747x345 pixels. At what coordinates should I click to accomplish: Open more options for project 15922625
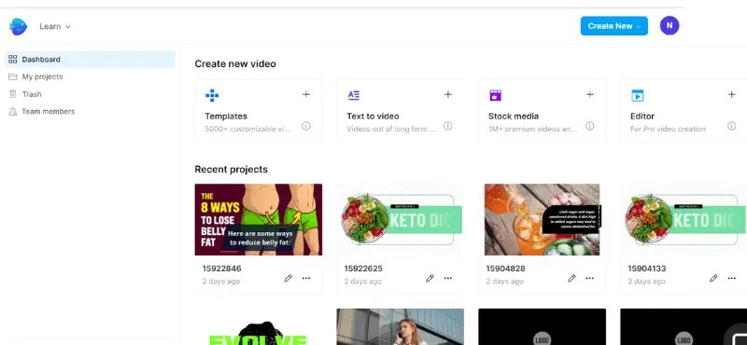[448, 279]
